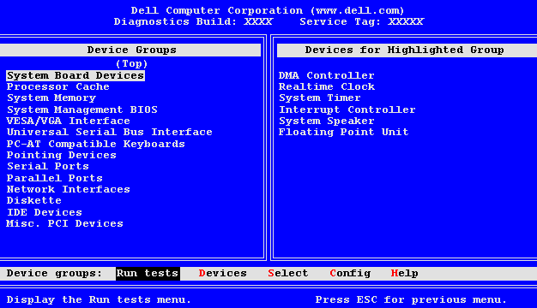Click 'Display the Run tests menu.' hint
Viewport: 537px width, 308px height.
coord(99,299)
